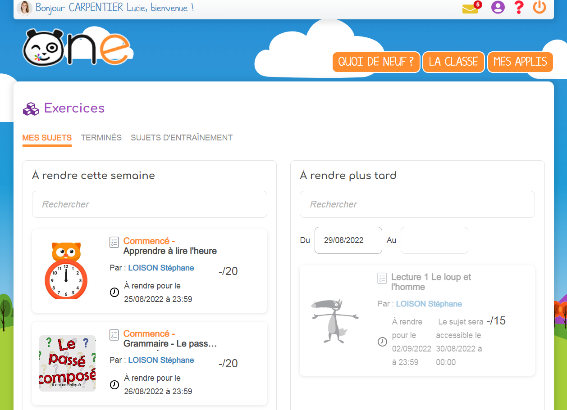Open the exercise titled Apprendre à lire l'heure
567x410 pixels.
(x=170, y=251)
